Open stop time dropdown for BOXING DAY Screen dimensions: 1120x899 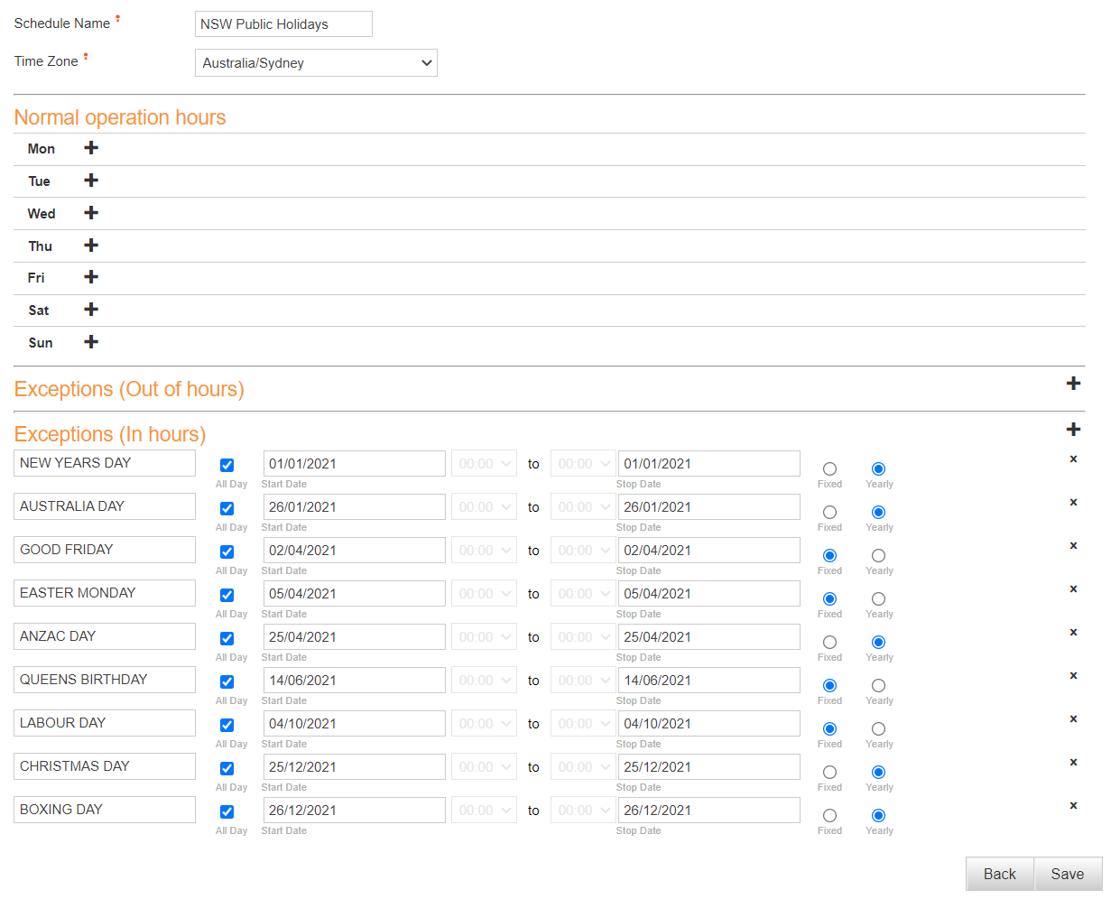pos(583,811)
